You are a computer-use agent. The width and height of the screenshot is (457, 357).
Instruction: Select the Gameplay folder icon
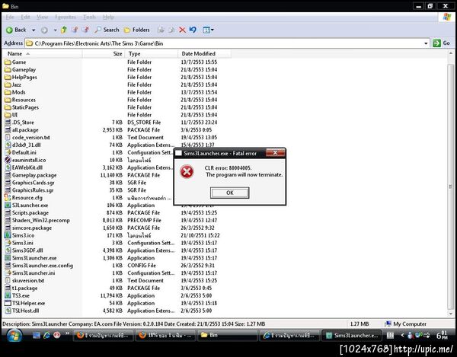(x=8, y=69)
